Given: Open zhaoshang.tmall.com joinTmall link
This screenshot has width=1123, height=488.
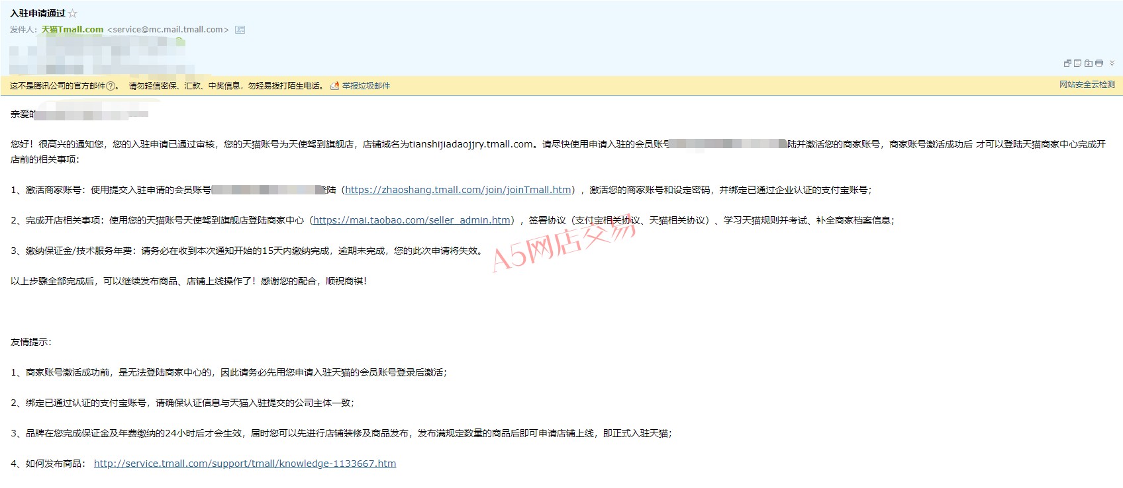Looking at the screenshot, I should coord(458,190).
